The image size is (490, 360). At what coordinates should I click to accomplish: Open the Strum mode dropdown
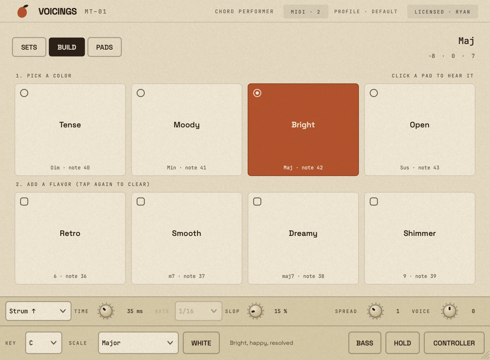38,311
